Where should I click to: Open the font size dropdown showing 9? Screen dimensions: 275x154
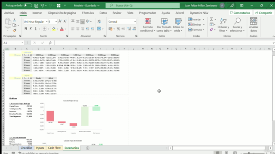tap(56, 22)
